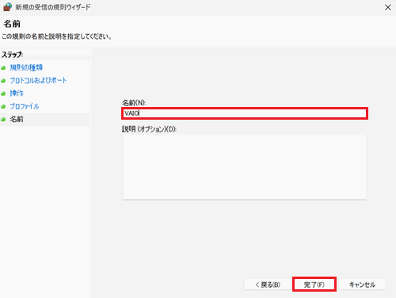The width and height of the screenshot is (396, 298).
Task: Click the green bullet beside 名前 step
Action: 3,120
